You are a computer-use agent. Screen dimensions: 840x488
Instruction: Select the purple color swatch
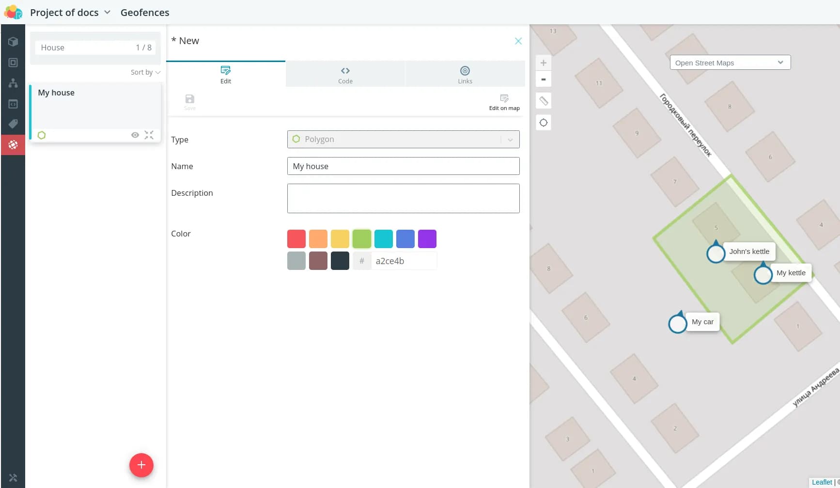(427, 239)
